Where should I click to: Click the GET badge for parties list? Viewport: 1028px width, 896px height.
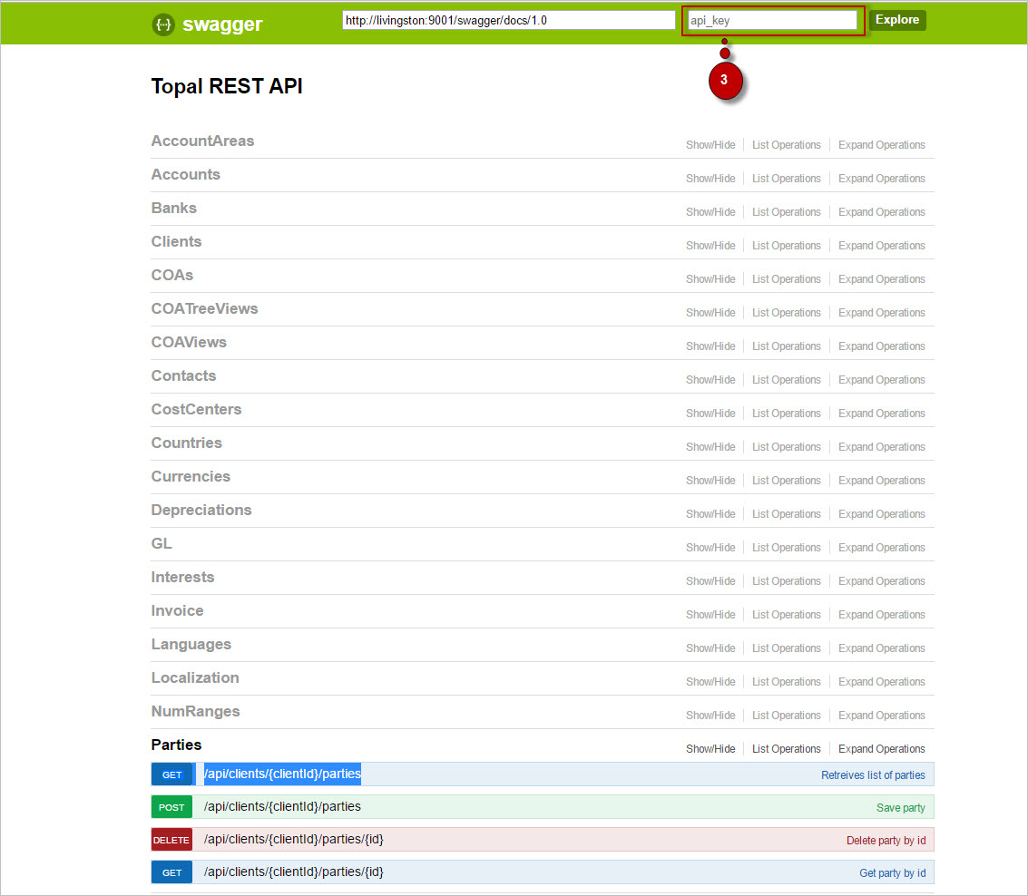pos(171,774)
